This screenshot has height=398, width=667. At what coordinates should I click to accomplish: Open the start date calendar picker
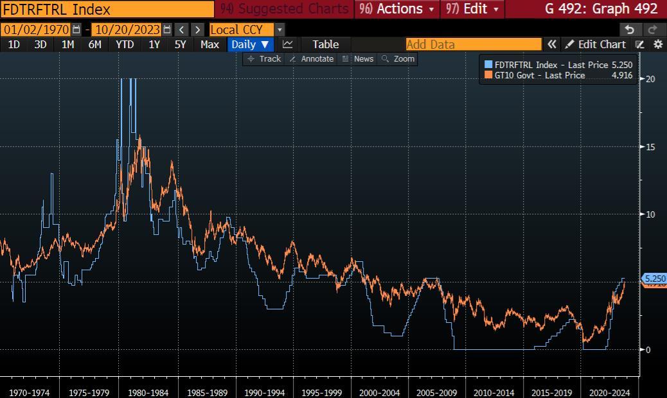click(x=76, y=30)
